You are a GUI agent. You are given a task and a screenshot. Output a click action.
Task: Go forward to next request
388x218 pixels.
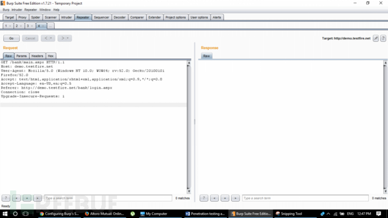[x=62, y=38]
